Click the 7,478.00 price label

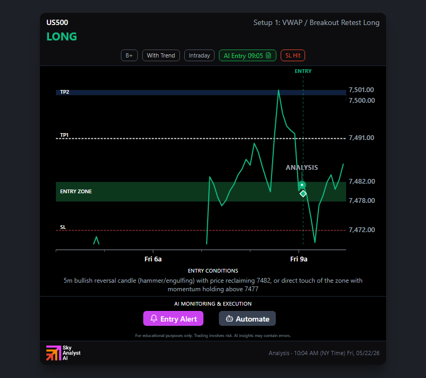pos(362,200)
